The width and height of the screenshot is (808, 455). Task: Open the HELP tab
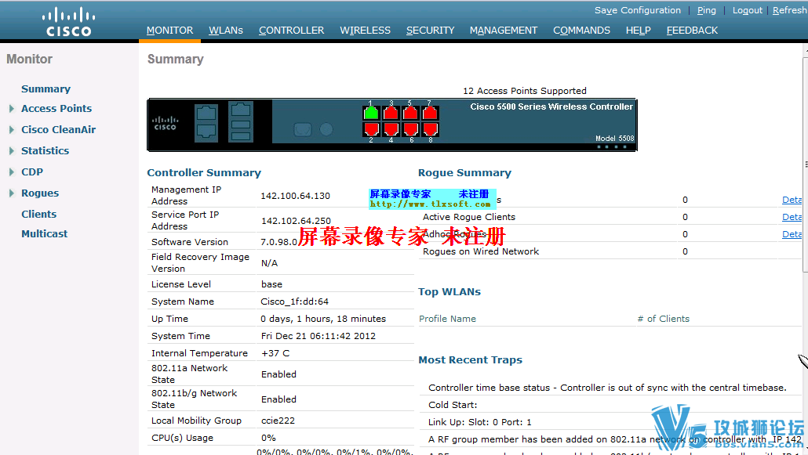click(x=638, y=31)
